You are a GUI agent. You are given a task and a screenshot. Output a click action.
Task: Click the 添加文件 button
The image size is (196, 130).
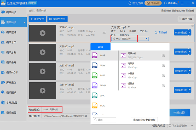37,19
